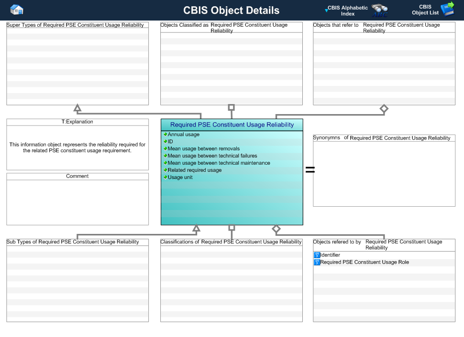464x337 pixels.
Task: Select Mean usage between removals text
Action: (204, 148)
